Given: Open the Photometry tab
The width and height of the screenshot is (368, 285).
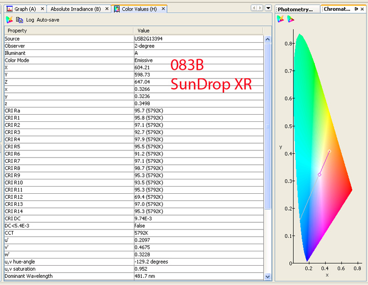Looking at the screenshot, I should pyautogui.click(x=295, y=9).
